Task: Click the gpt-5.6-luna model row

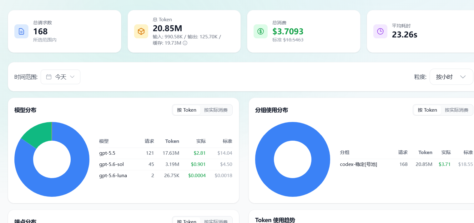Action: click(x=166, y=176)
